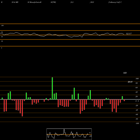Click the MR axis label 80

[x=137, y=83]
